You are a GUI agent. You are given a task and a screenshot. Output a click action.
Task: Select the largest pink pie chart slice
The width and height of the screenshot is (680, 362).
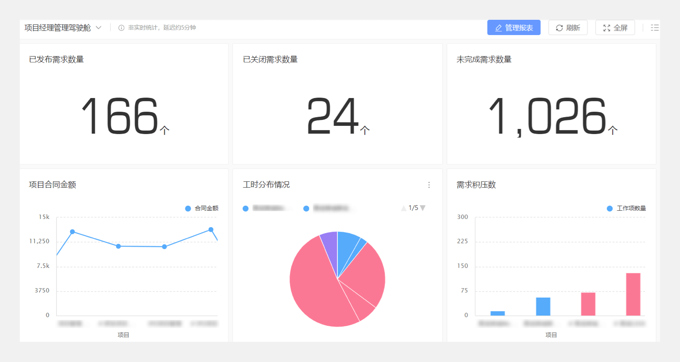(314, 289)
